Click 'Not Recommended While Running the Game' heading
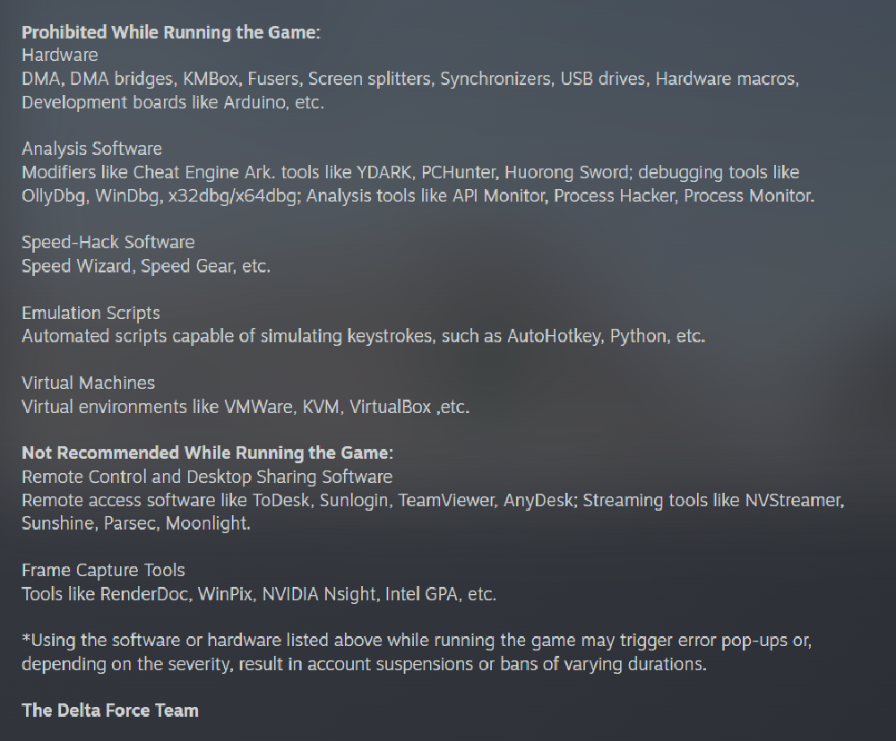Screen dimensions: 896x741 coord(208,453)
